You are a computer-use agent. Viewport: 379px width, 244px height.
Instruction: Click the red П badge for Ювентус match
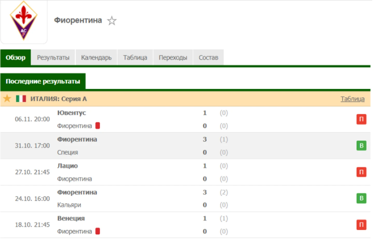click(x=361, y=119)
